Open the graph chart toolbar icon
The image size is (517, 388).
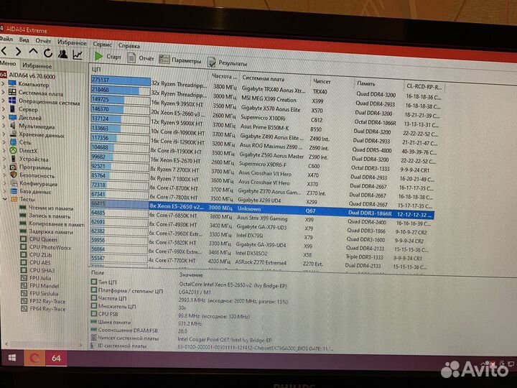78,55
